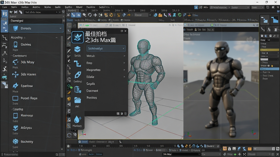Click the plus move tool in toolbar
Image resolution: width=280 pixels, height=157 pixels.
95,15
